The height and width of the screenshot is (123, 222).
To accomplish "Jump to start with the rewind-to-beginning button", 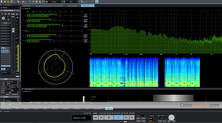I will coord(95,117).
